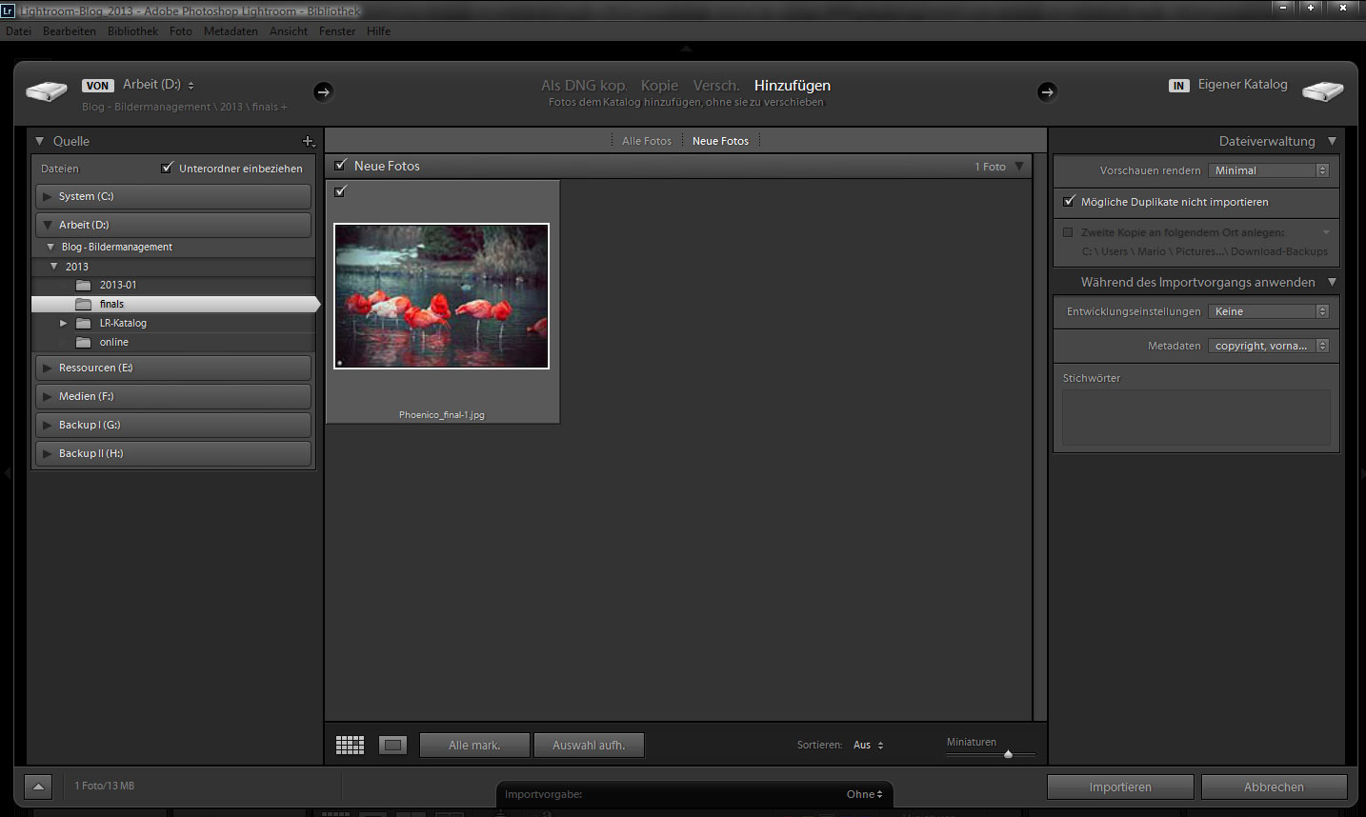Expand the 'Ressourcen (E:)' drive
Image resolution: width=1366 pixels, height=817 pixels.
tap(48, 368)
